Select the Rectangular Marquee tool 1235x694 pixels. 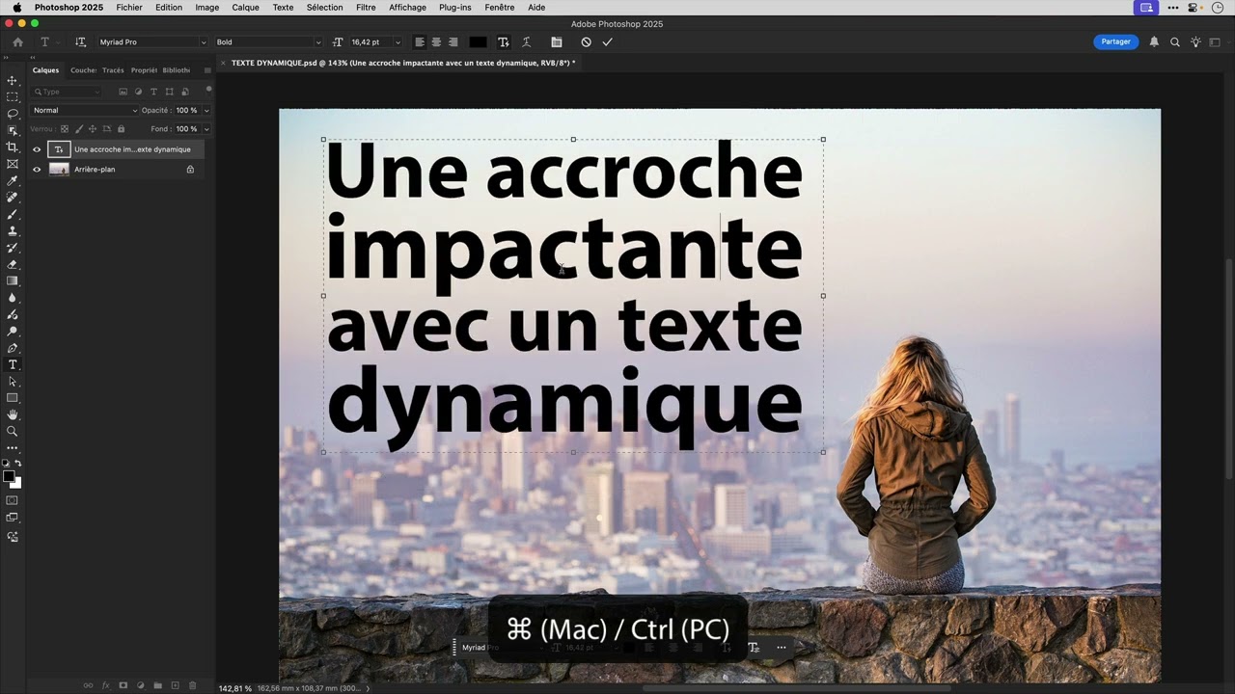click(x=13, y=97)
